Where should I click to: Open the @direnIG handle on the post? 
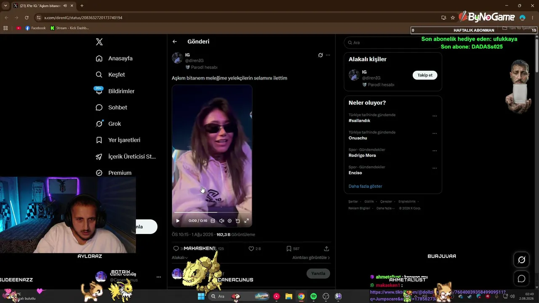[195, 61]
